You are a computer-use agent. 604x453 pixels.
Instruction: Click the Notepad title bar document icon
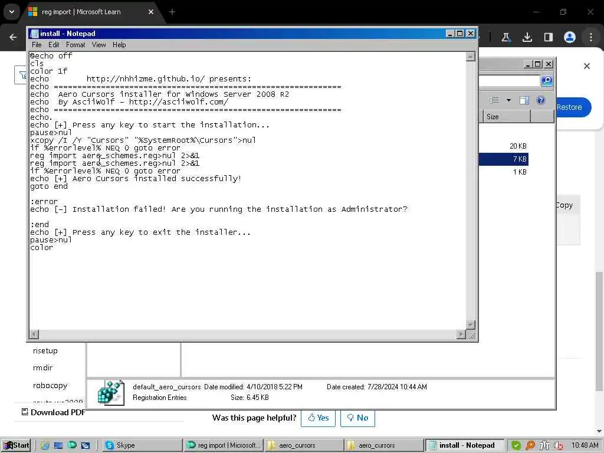(34, 34)
